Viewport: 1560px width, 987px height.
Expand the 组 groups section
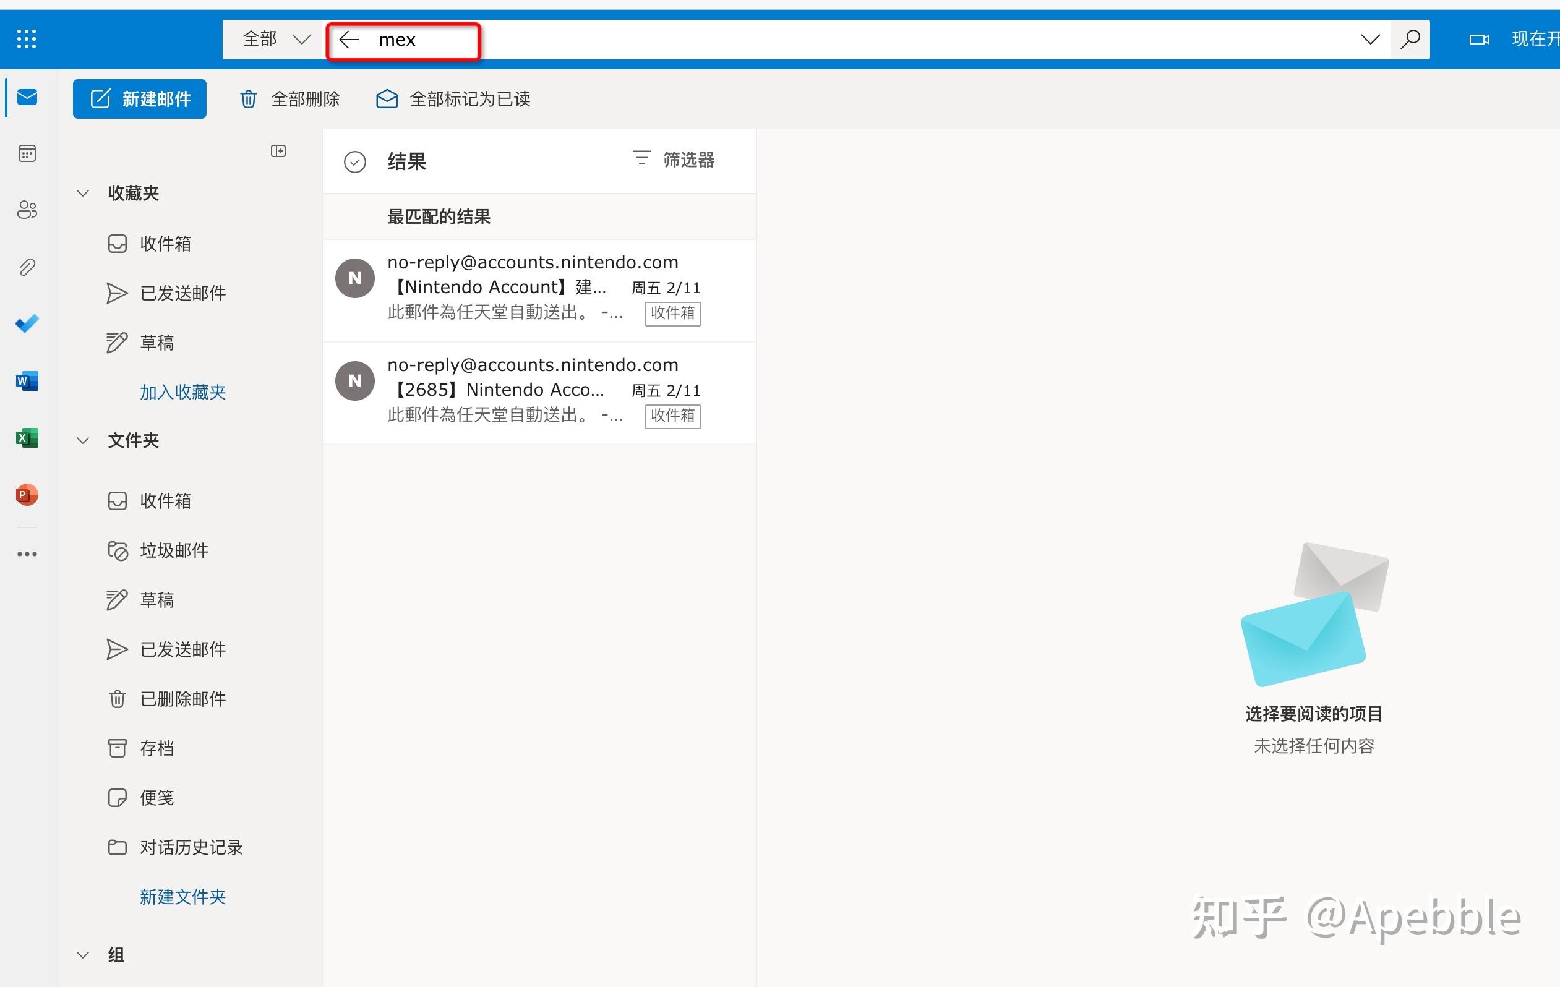[82, 954]
